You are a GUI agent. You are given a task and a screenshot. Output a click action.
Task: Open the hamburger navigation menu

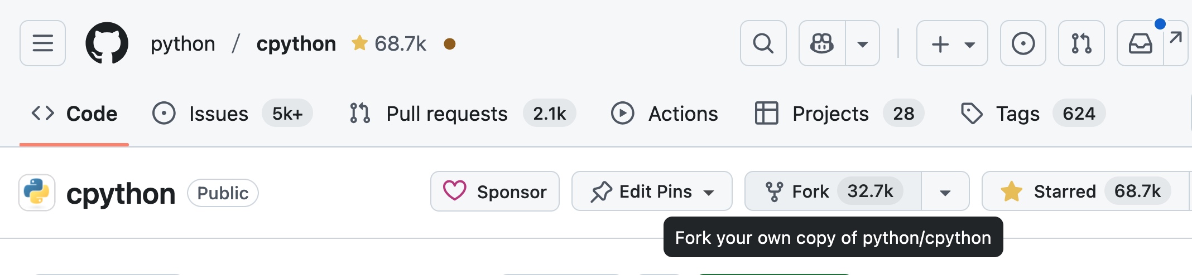[x=42, y=43]
